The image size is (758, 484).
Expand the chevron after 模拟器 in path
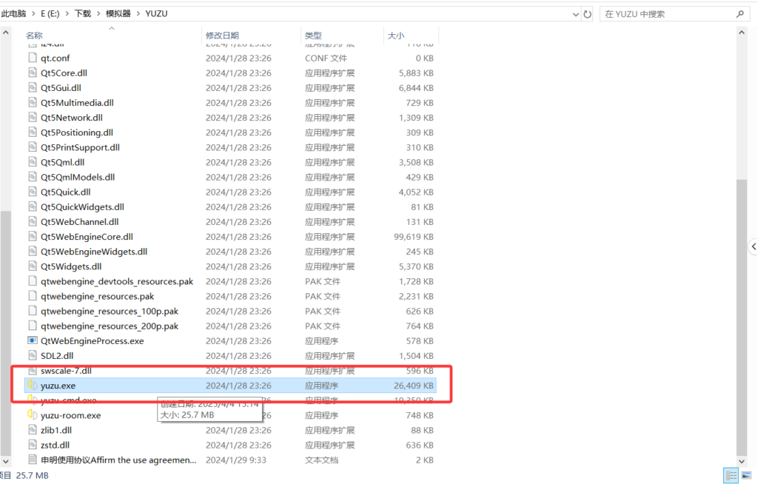(x=138, y=13)
